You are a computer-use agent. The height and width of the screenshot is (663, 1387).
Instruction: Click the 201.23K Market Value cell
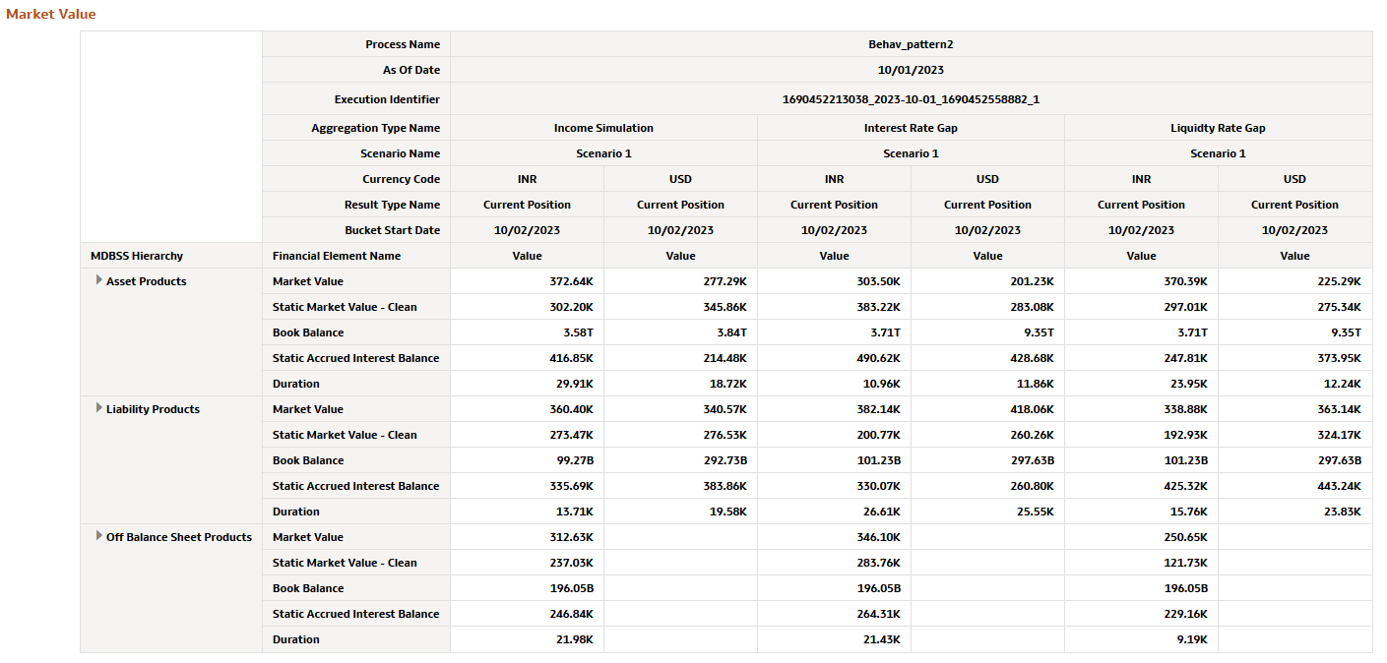987,281
